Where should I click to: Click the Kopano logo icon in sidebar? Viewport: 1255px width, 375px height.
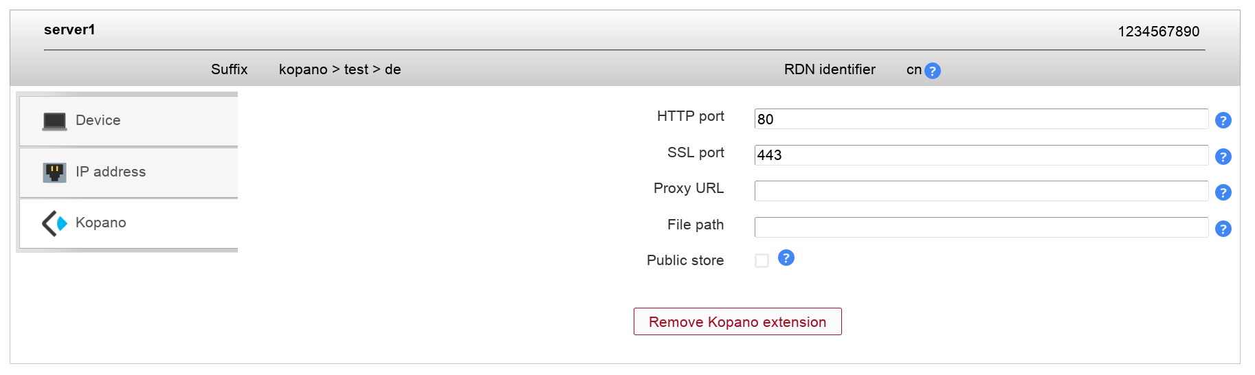pos(54,223)
